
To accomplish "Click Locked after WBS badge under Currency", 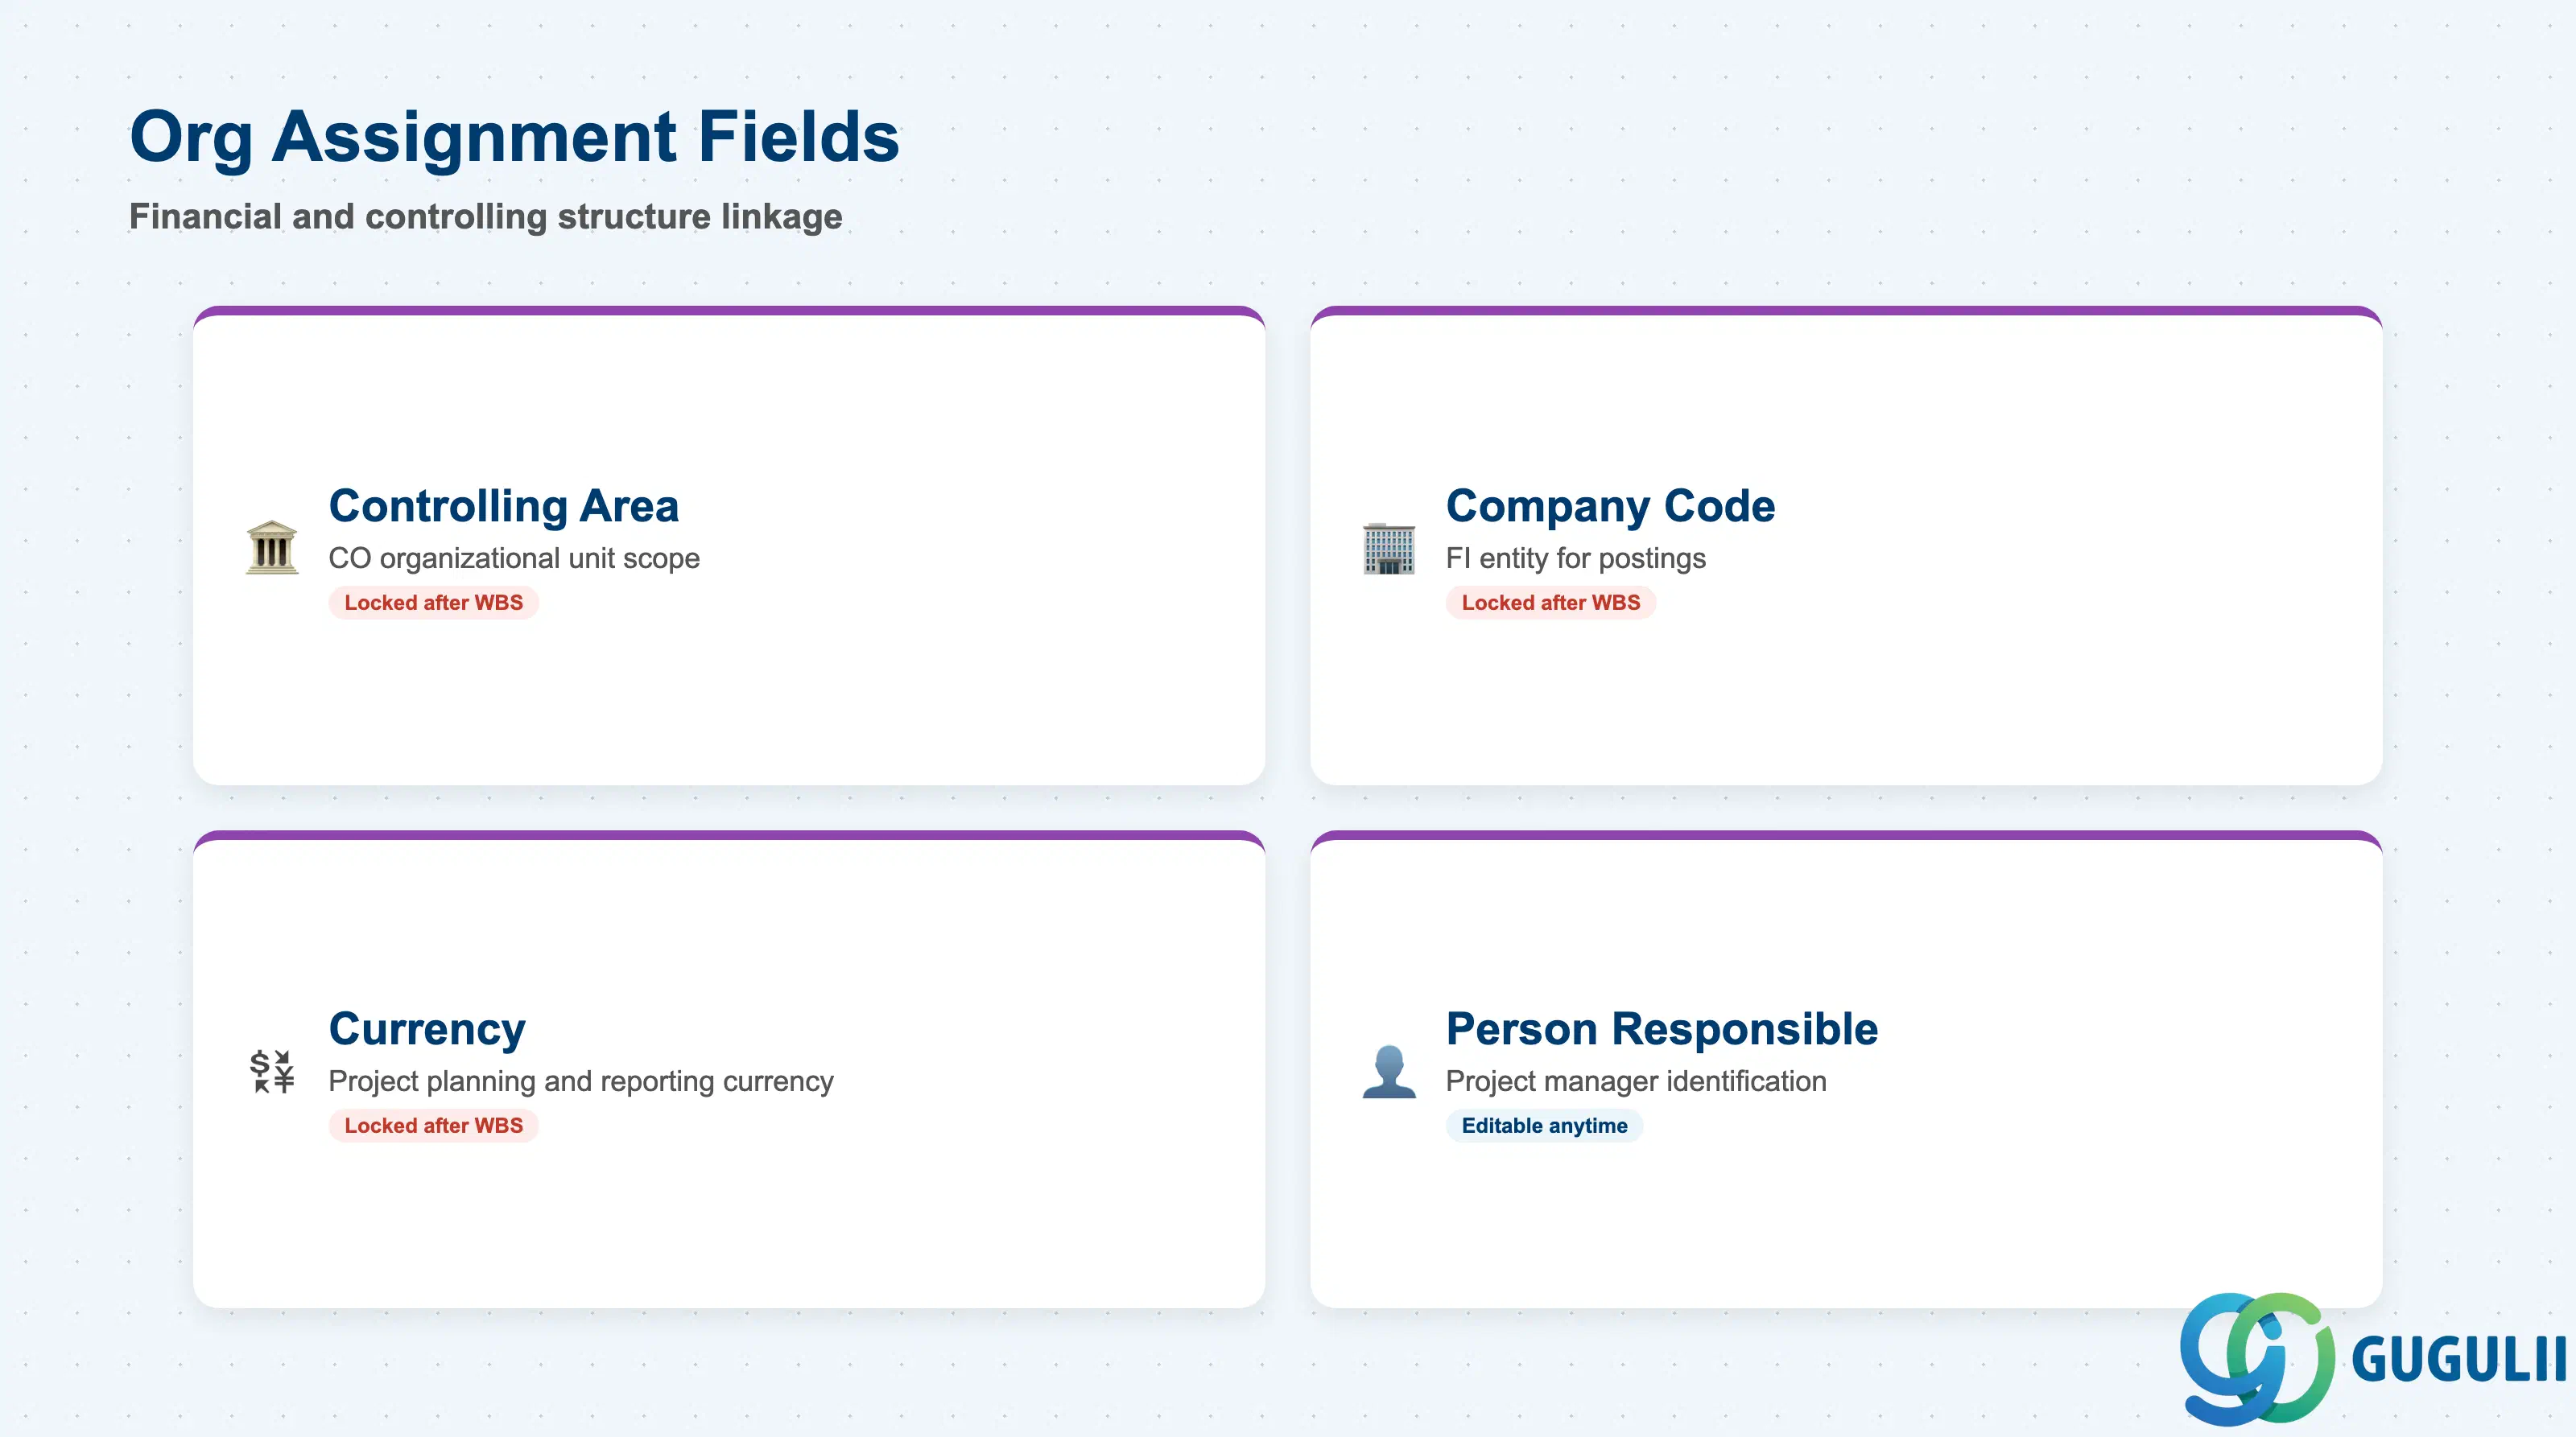I will (x=434, y=1125).
